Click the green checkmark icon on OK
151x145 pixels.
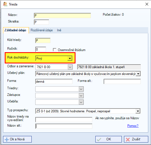point(99,140)
